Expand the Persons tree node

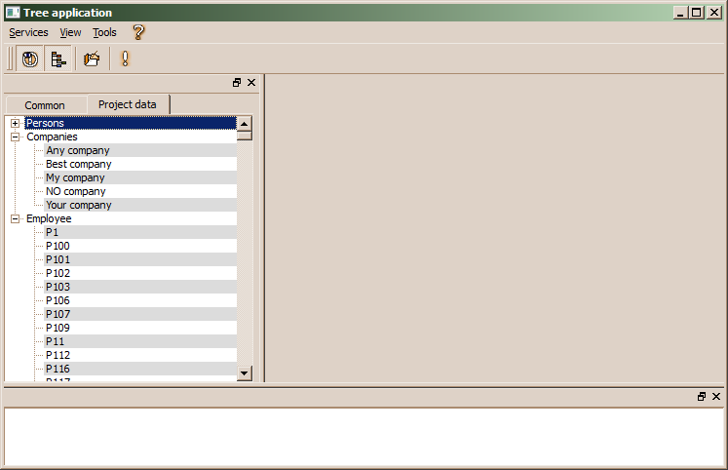tap(15, 123)
